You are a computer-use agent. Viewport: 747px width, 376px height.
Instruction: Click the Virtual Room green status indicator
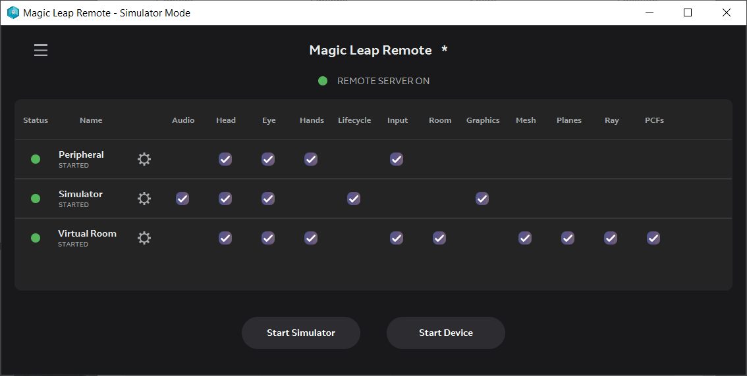tap(36, 238)
